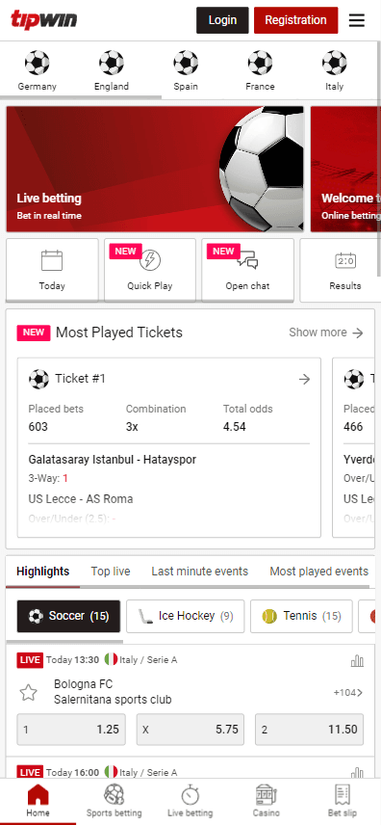Click the Registration button
Viewport: 381px width, 825px height.
296,20
